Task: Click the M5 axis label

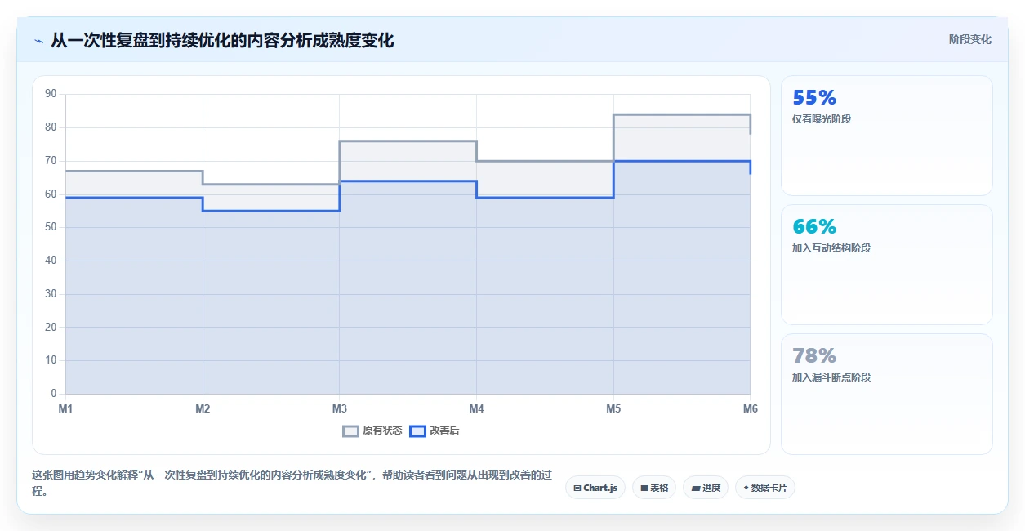Action: pyautogui.click(x=613, y=408)
